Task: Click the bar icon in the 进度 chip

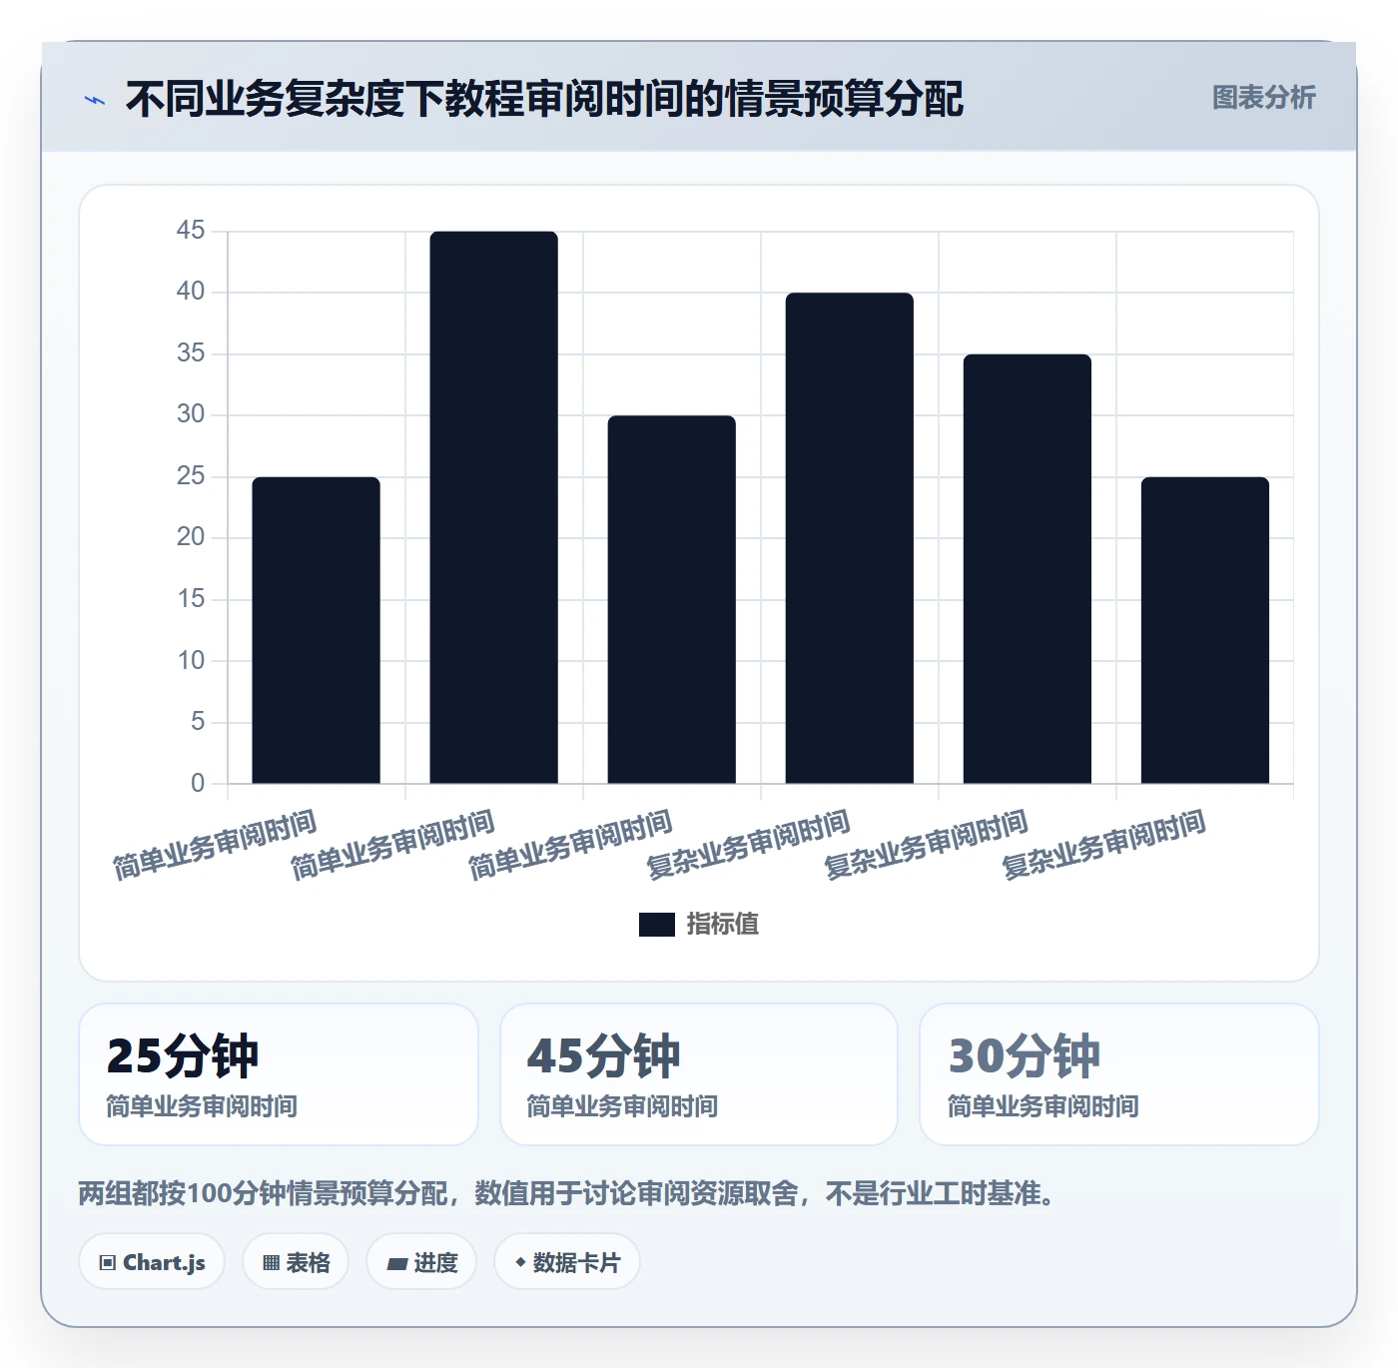Action: [x=396, y=1264]
